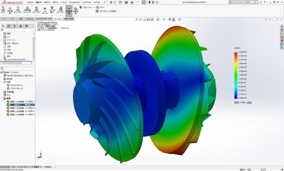
Task: Select the FeatureManager design tree tab icon
Action: pyautogui.click(x=3, y=26)
